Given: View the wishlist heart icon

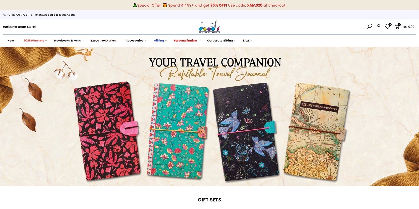Looking at the screenshot, I should click(x=388, y=26).
